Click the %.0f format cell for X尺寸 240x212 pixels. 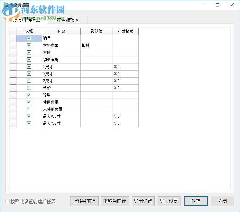[125, 66]
